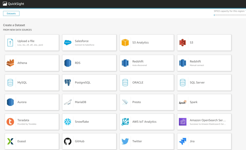Click 'SPICE capacity for this region' text

coord(229,11)
